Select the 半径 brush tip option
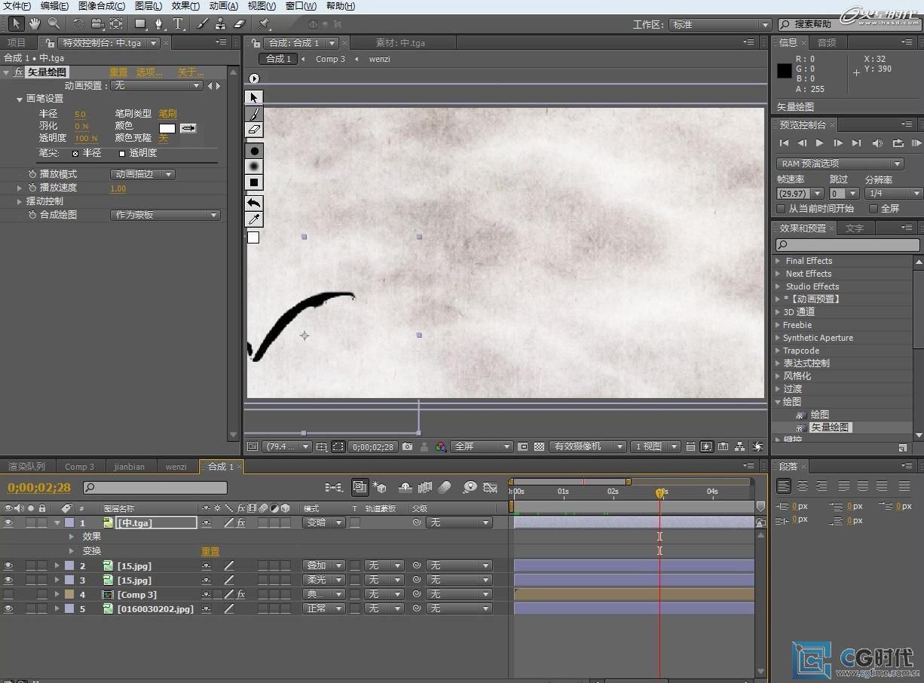The width and height of the screenshot is (924, 683). tap(75, 153)
